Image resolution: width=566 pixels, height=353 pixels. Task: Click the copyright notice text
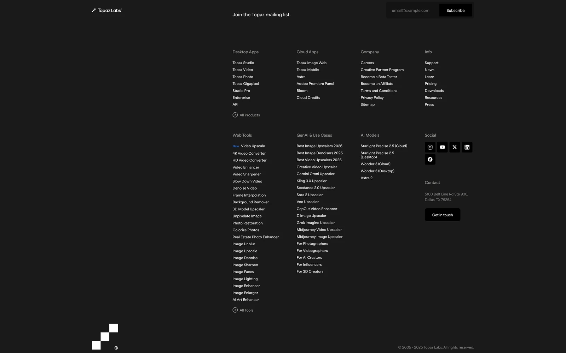[436, 347]
